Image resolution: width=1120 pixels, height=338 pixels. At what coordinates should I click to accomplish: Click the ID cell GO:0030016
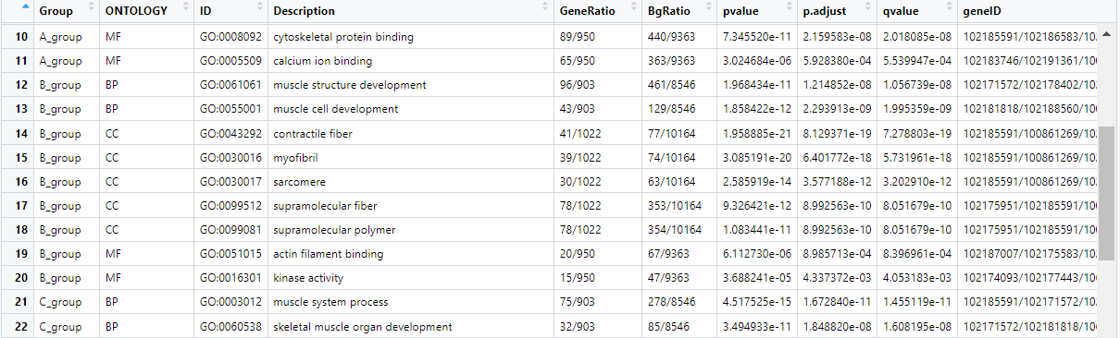(x=230, y=157)
